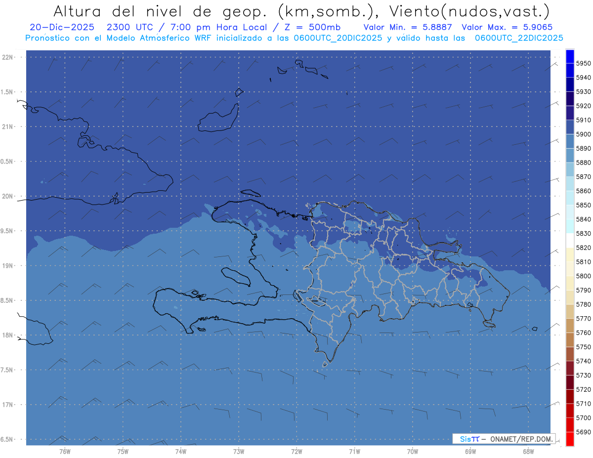Select the '5900' colorbar value
The height and width of the screenshot is (458, 593).
point(583,134)
